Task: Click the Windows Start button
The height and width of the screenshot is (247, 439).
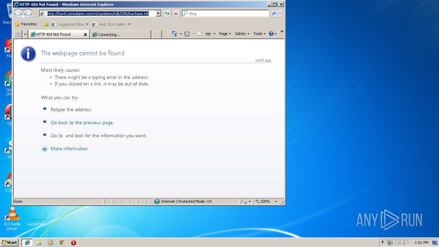Action: (9, 243)
